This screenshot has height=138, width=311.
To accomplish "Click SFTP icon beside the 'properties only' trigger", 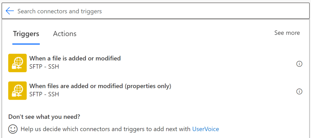I will pyautogui.click(x=17, y=90).
